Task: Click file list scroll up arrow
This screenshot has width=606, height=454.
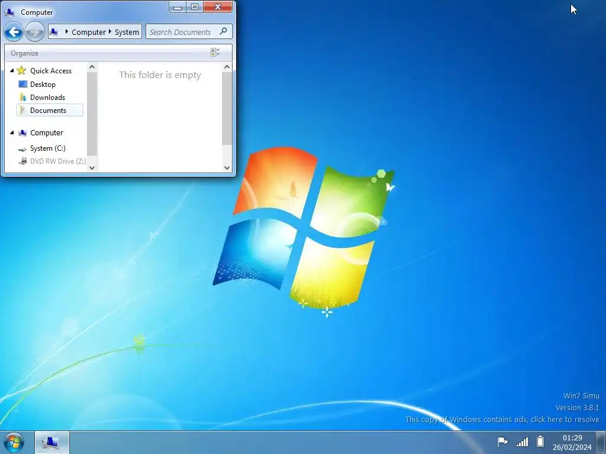Action: coord(227,67)
